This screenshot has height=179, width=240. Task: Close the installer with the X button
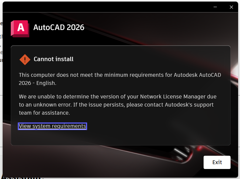click(231, 7)
